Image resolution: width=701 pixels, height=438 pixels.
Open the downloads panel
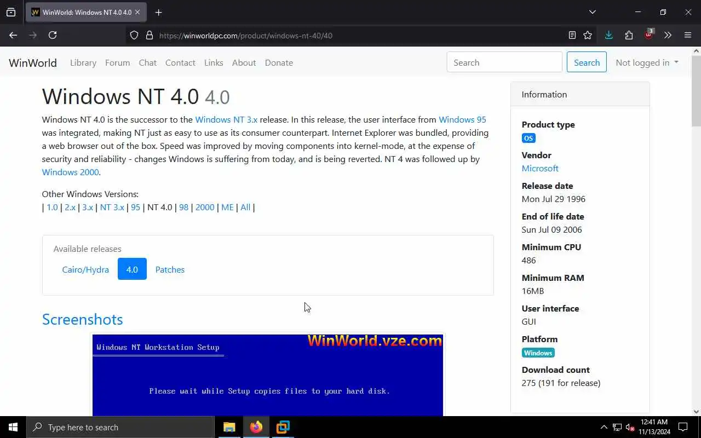[608, 35]
